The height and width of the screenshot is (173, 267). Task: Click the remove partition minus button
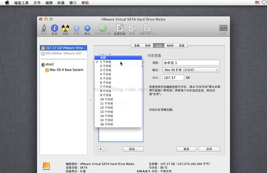106,149
